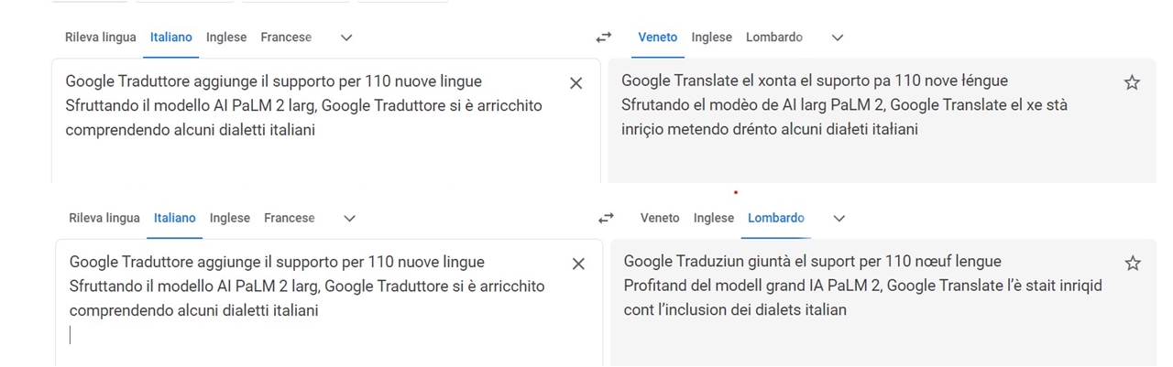Select Rileva lingua in upper panel
This screenshot has height=367, width=1173.
coord(100,38)
